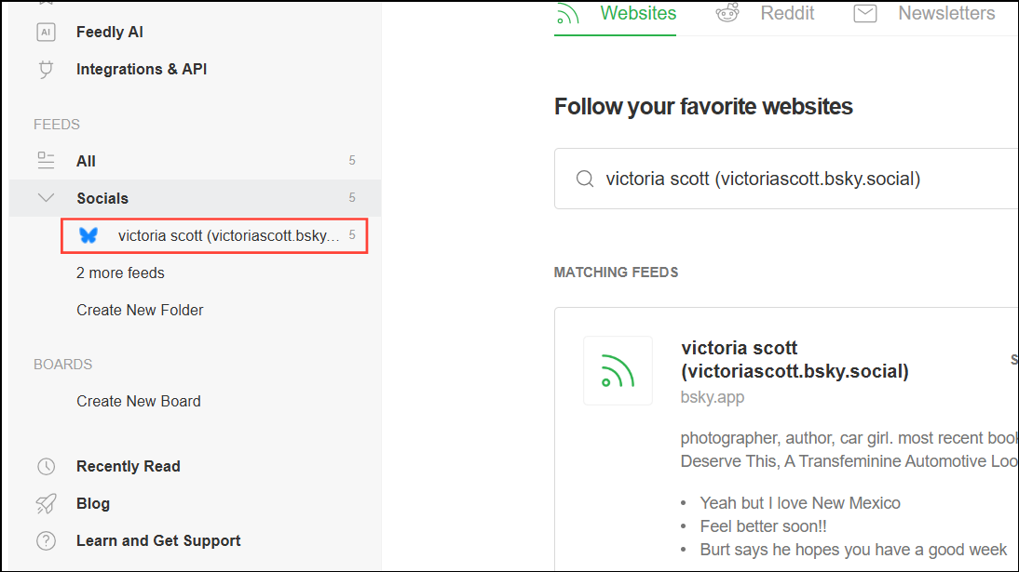Click the Blog rocket icon
The width and height of the screenshot is (1019, 572).
(46, 503)
